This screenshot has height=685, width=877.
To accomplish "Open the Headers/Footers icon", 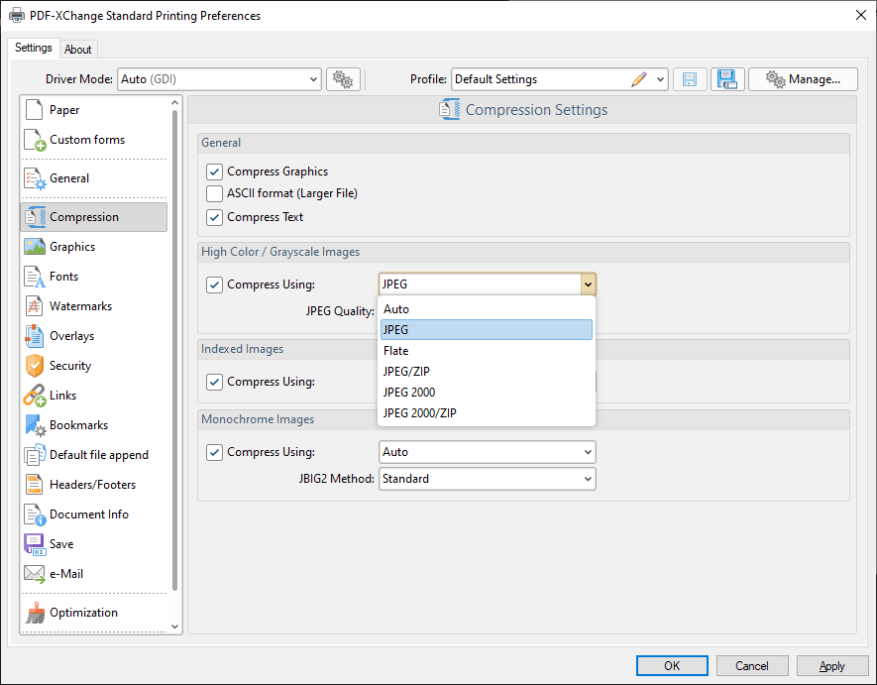I will coord(34,485).
